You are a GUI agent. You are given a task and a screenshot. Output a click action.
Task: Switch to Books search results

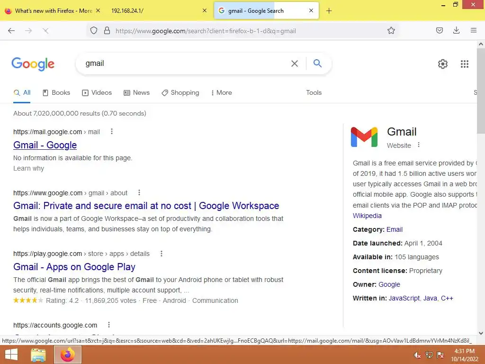56,92
